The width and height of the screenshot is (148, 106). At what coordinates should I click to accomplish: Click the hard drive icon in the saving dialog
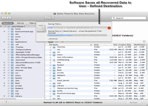tap(41, 28)
